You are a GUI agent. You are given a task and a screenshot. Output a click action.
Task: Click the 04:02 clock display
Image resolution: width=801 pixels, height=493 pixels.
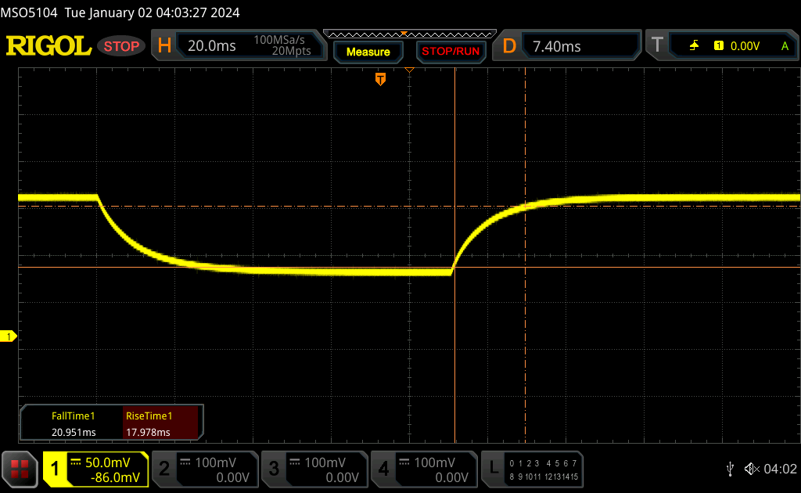(x=780, y=469)
